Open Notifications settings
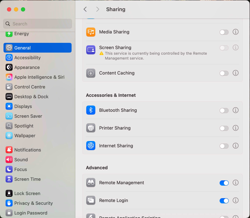Viewport: 250px width, 218px height. pos(37,150)
